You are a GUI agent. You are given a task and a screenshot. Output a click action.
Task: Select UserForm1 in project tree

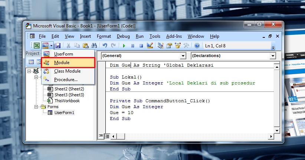pyautogui.click(x=64, y=113)
